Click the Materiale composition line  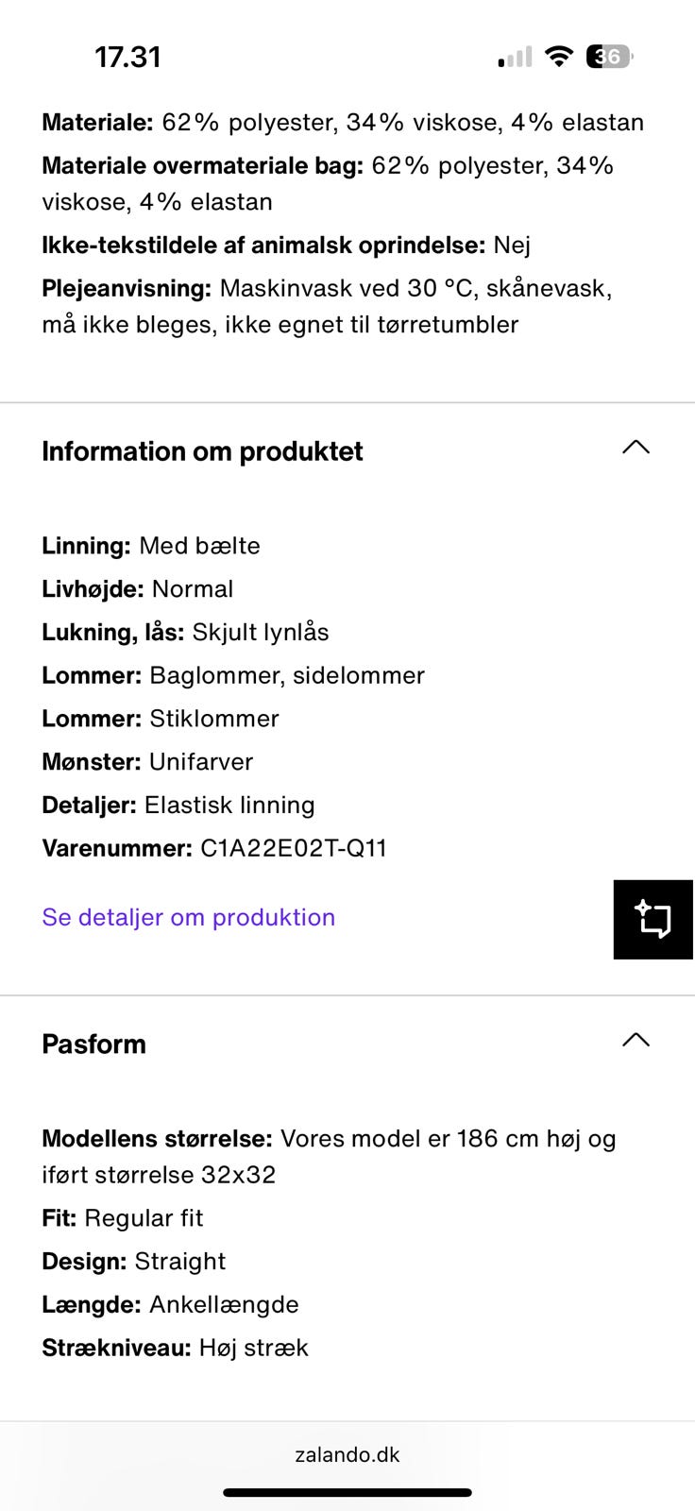343,122
